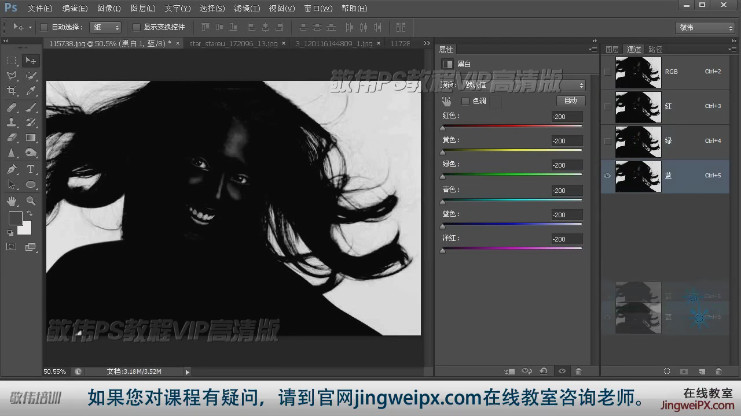The height and width of the screenshot is (416, 741).
Task: Click the Quick Mask mode icon
Action: pyautogui.click(x=12, y=247)
